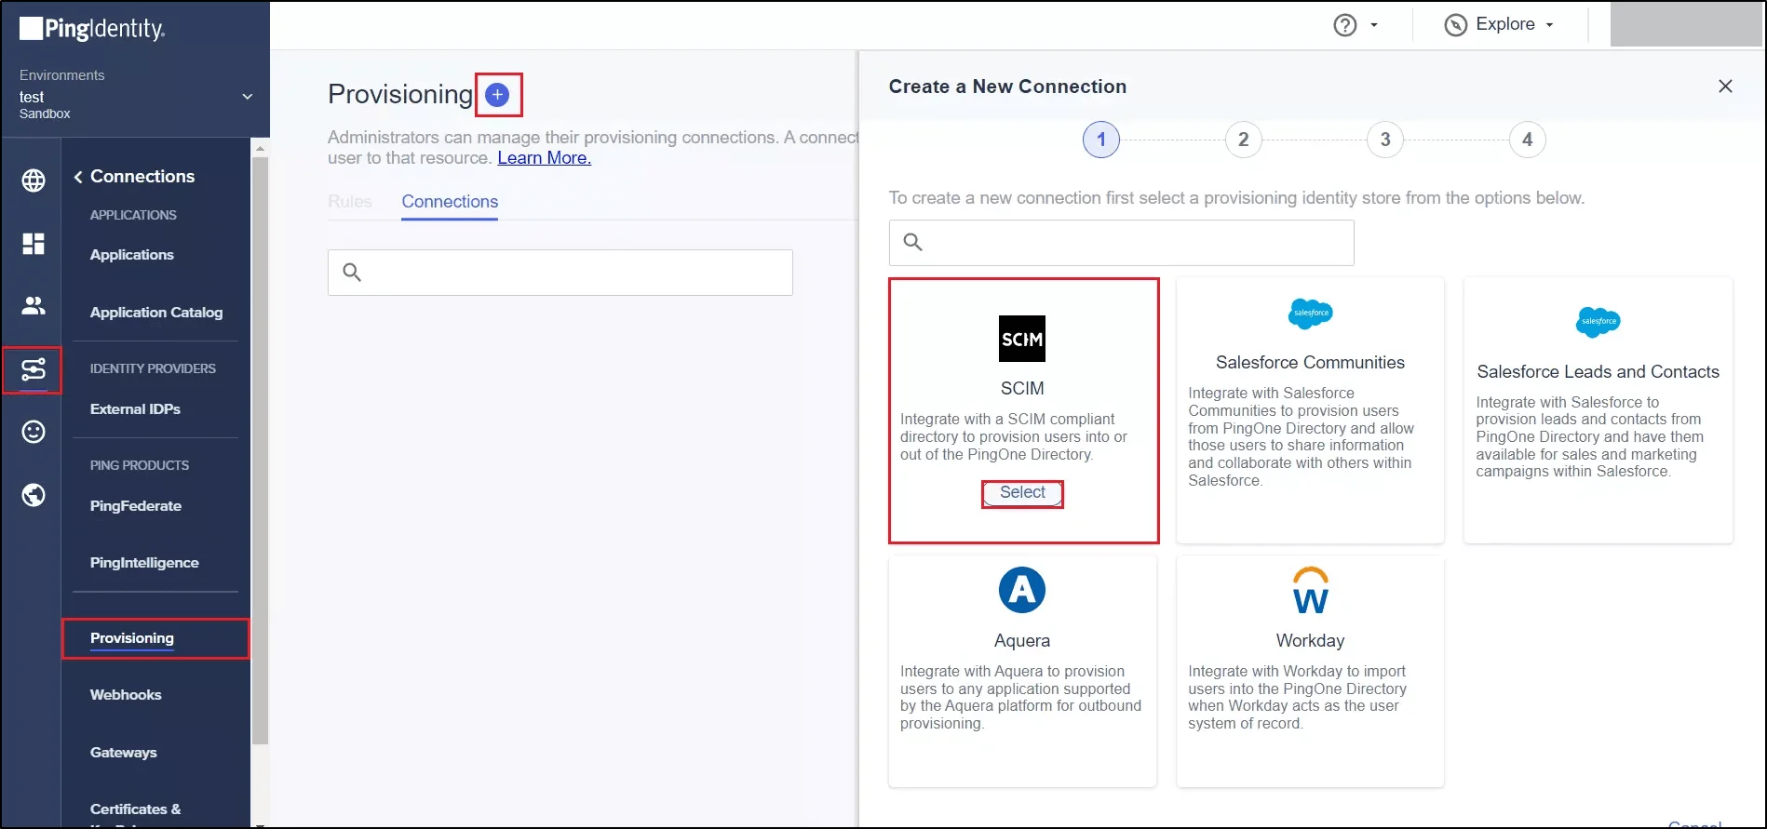Click the Aquera logo icon
Screen dimensions: 1767x829
tap(1022, 590)
